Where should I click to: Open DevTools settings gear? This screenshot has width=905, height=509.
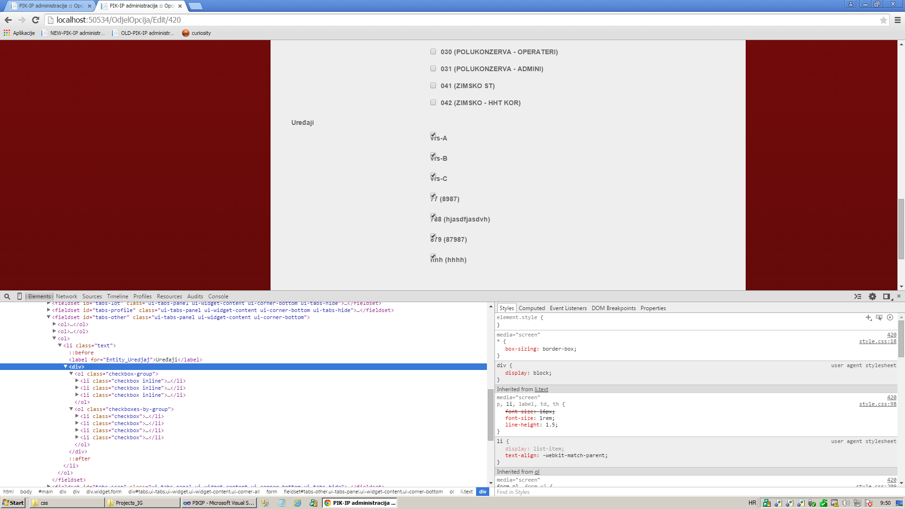[x=872, y=296]
